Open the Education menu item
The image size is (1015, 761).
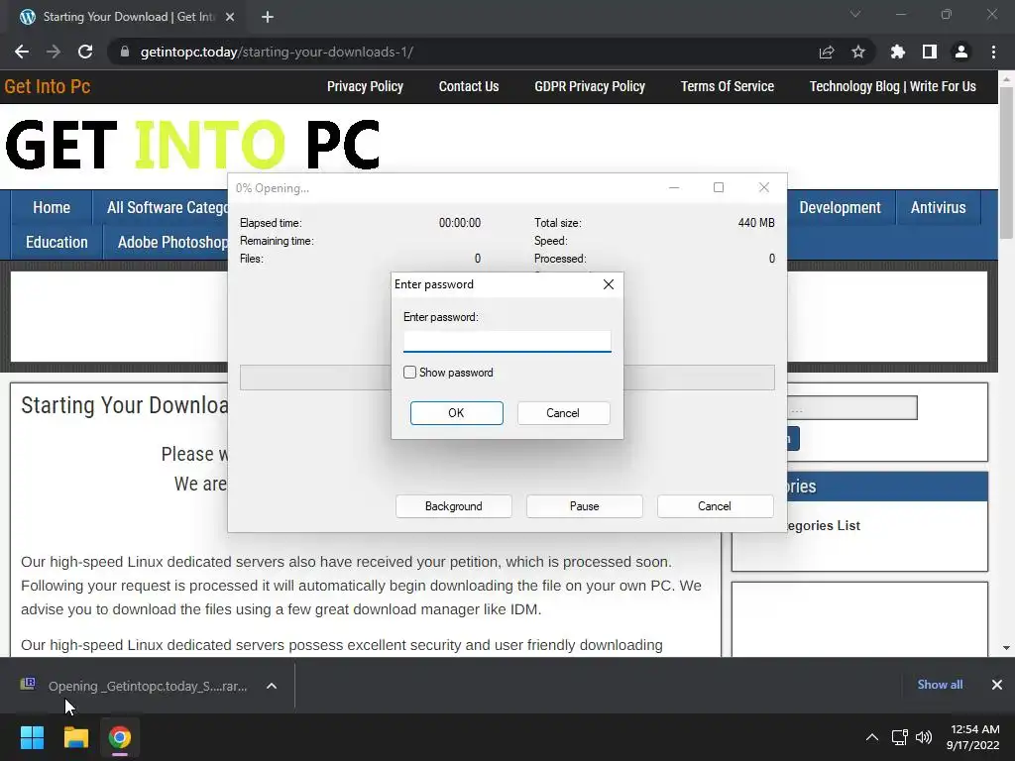tap(56, 242)
